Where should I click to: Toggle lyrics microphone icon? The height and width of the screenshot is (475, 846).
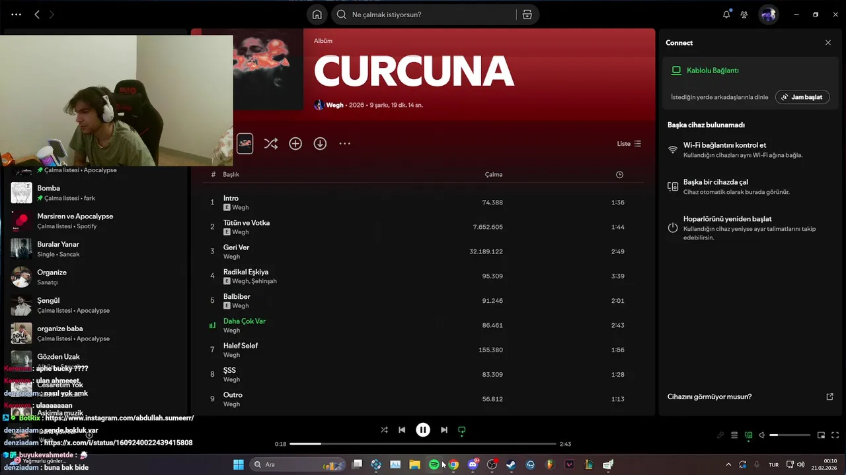(x=720, y=435)
